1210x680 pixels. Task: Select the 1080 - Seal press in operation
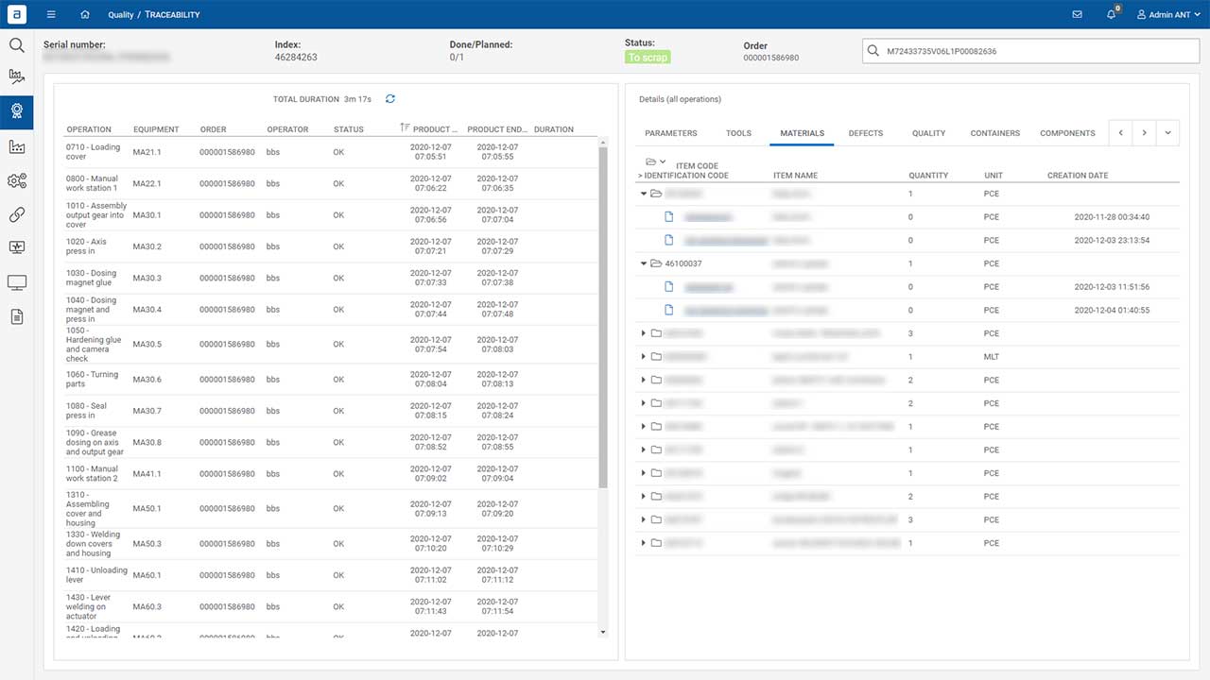pos(331,411)
